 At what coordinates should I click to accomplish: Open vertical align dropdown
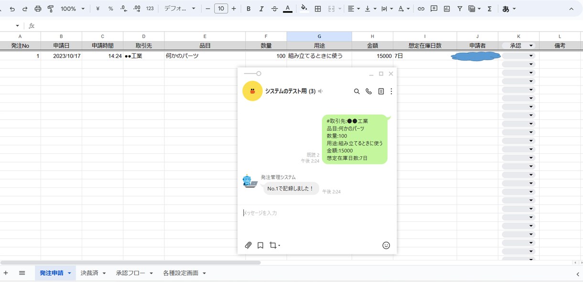(x=370, y=9)
